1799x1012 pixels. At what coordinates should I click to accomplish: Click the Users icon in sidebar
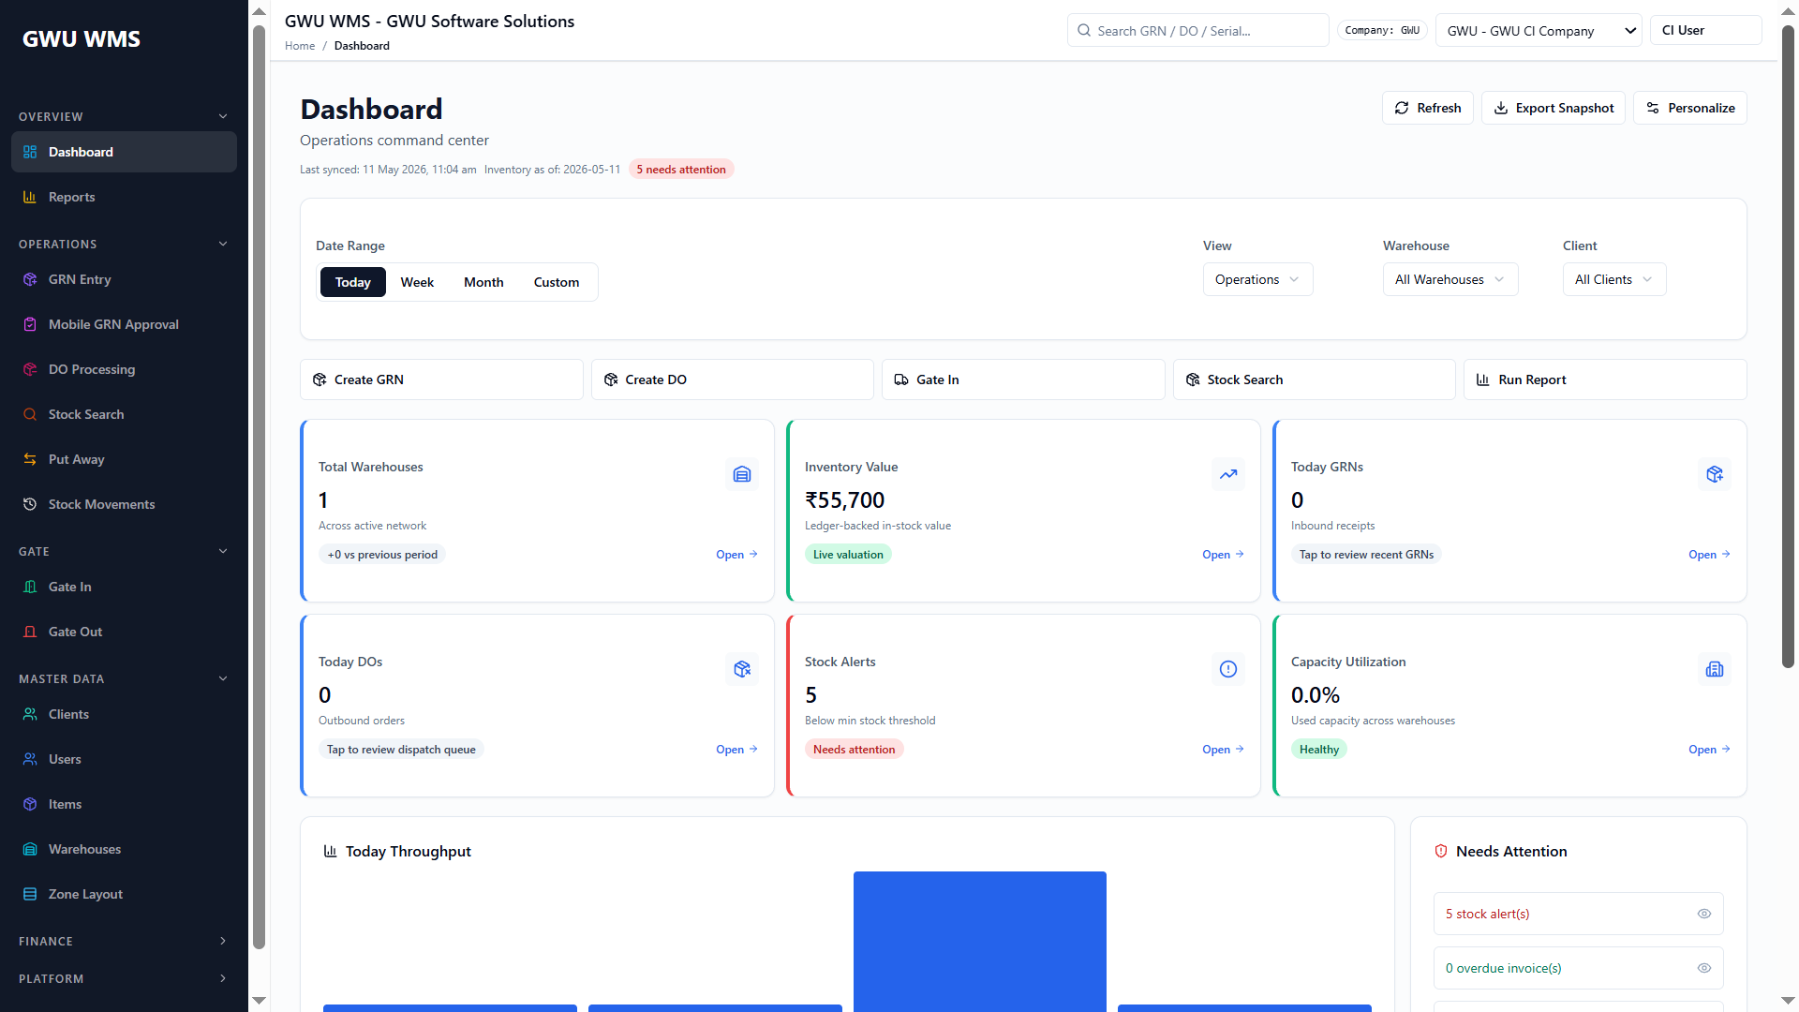[x=30, y=759]
